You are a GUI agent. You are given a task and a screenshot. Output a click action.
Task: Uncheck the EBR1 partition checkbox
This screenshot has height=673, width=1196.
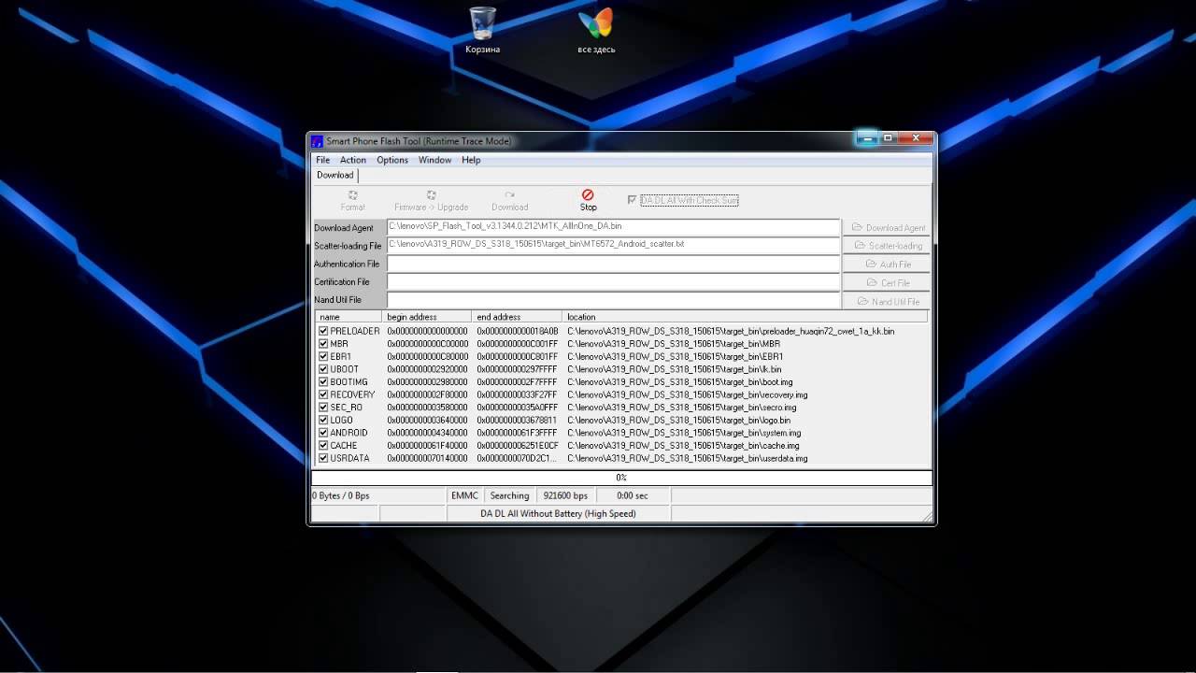(x=323, y=356)
